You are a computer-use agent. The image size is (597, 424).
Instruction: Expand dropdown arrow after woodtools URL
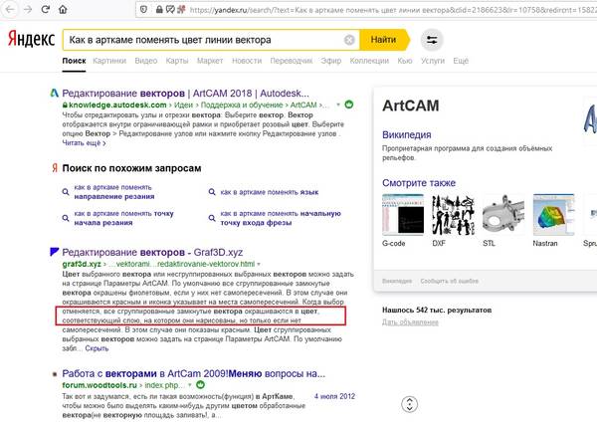pyautogui.click(x=190, y=385)
